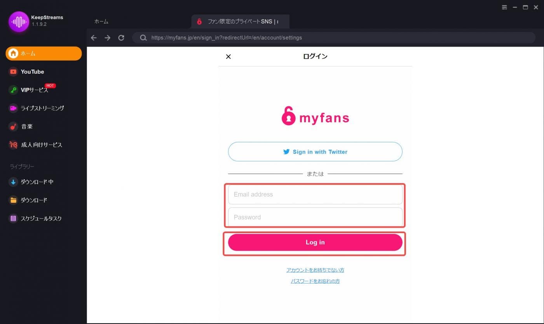Switch to the ホーム tab

[x=101, y=21]
